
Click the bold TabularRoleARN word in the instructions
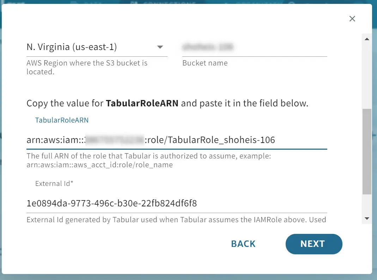[x=142, y=103]
